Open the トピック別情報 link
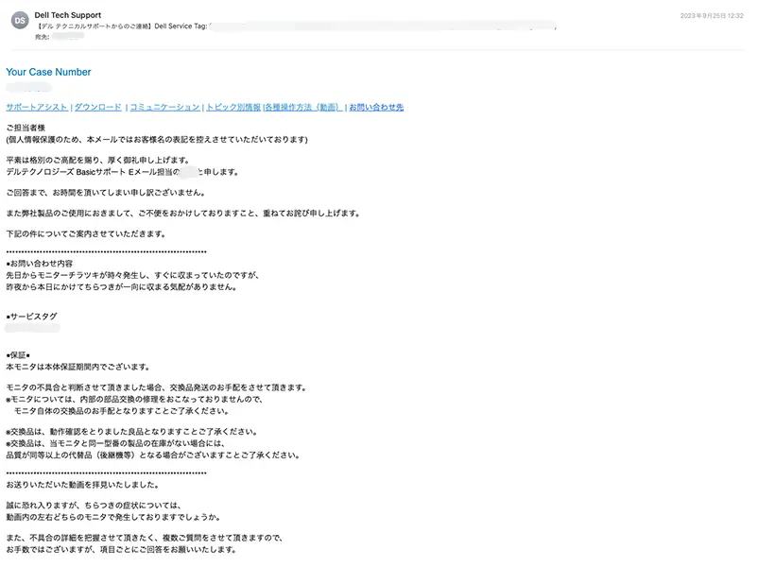The height and width of the screenshot is (567, 758). point(233,108)
